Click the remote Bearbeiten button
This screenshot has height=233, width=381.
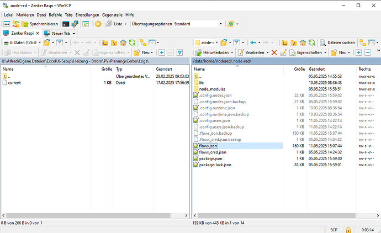pos(251,52)
